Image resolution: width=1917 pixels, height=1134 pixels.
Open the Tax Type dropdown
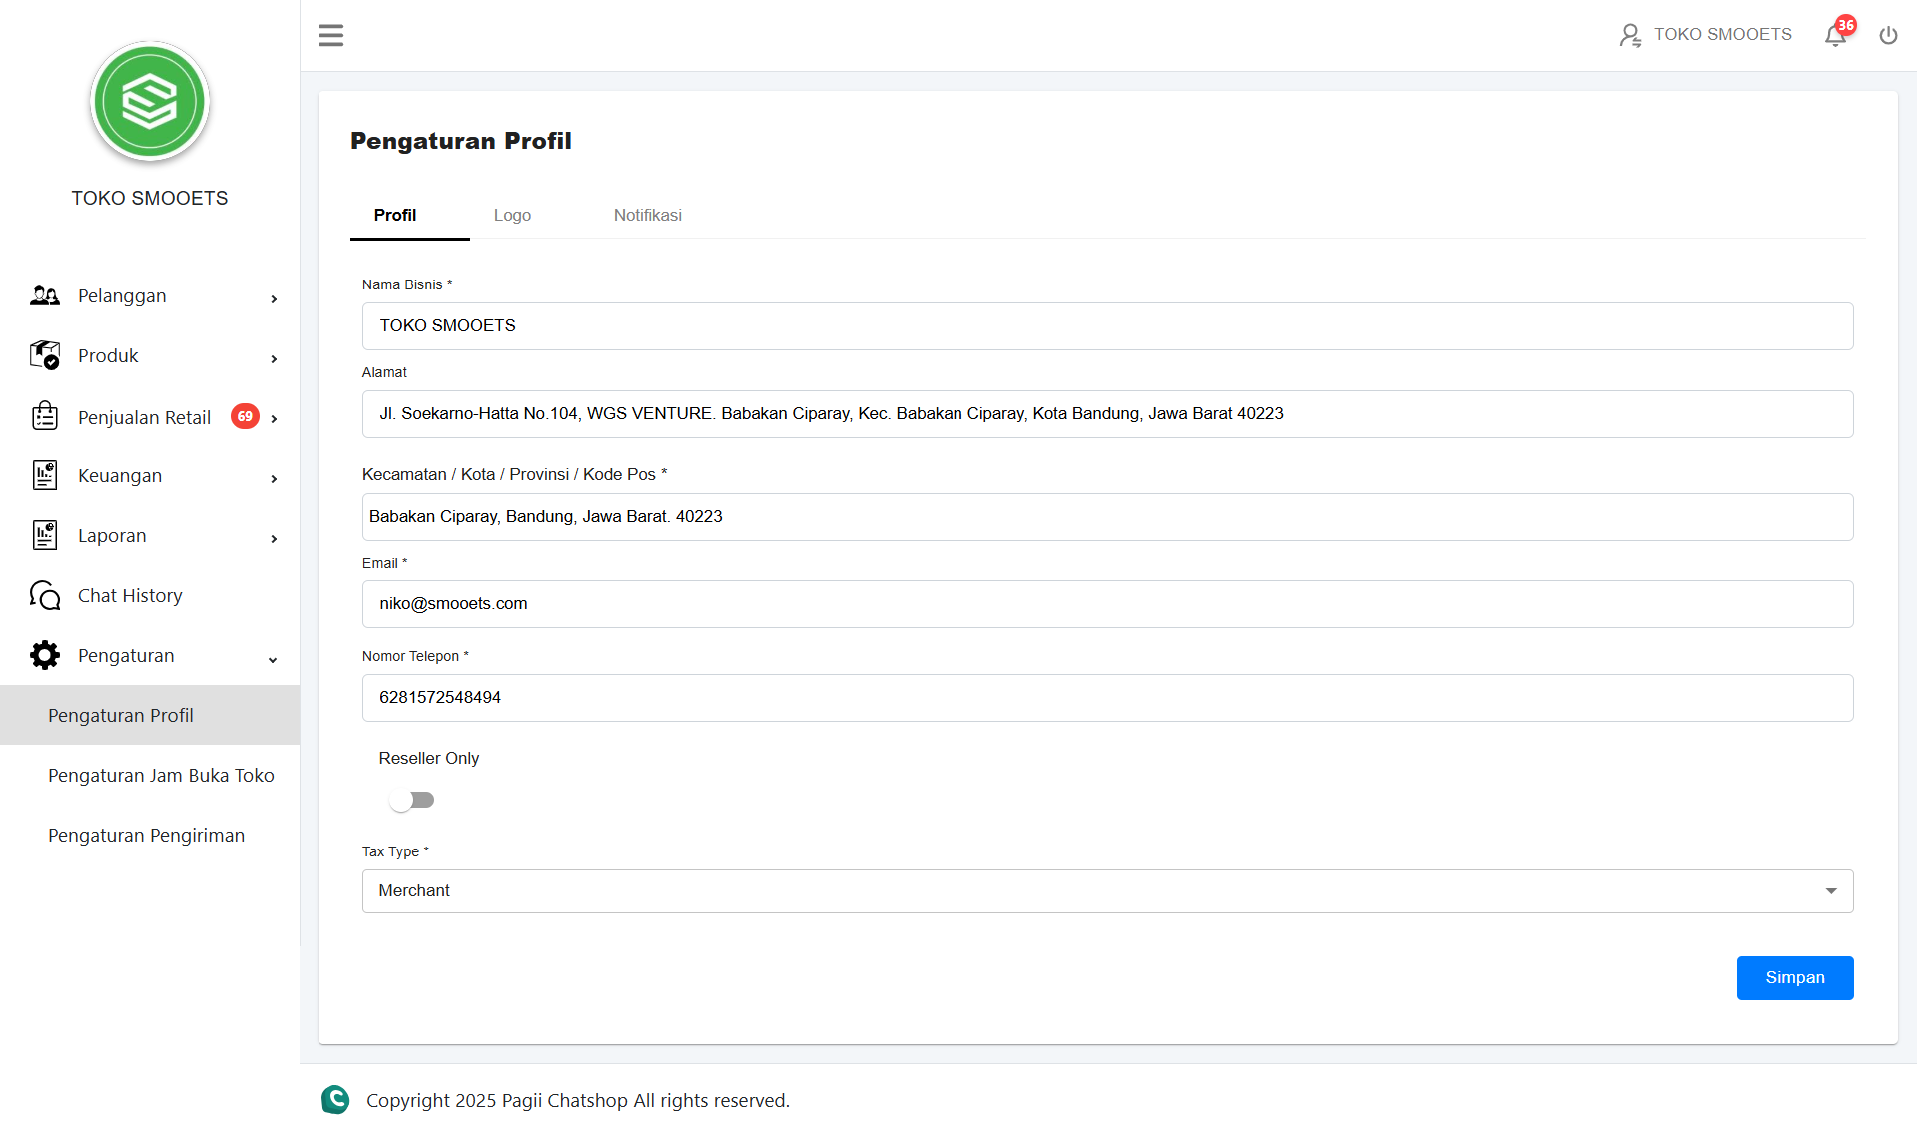click(x=1106, y=891)
